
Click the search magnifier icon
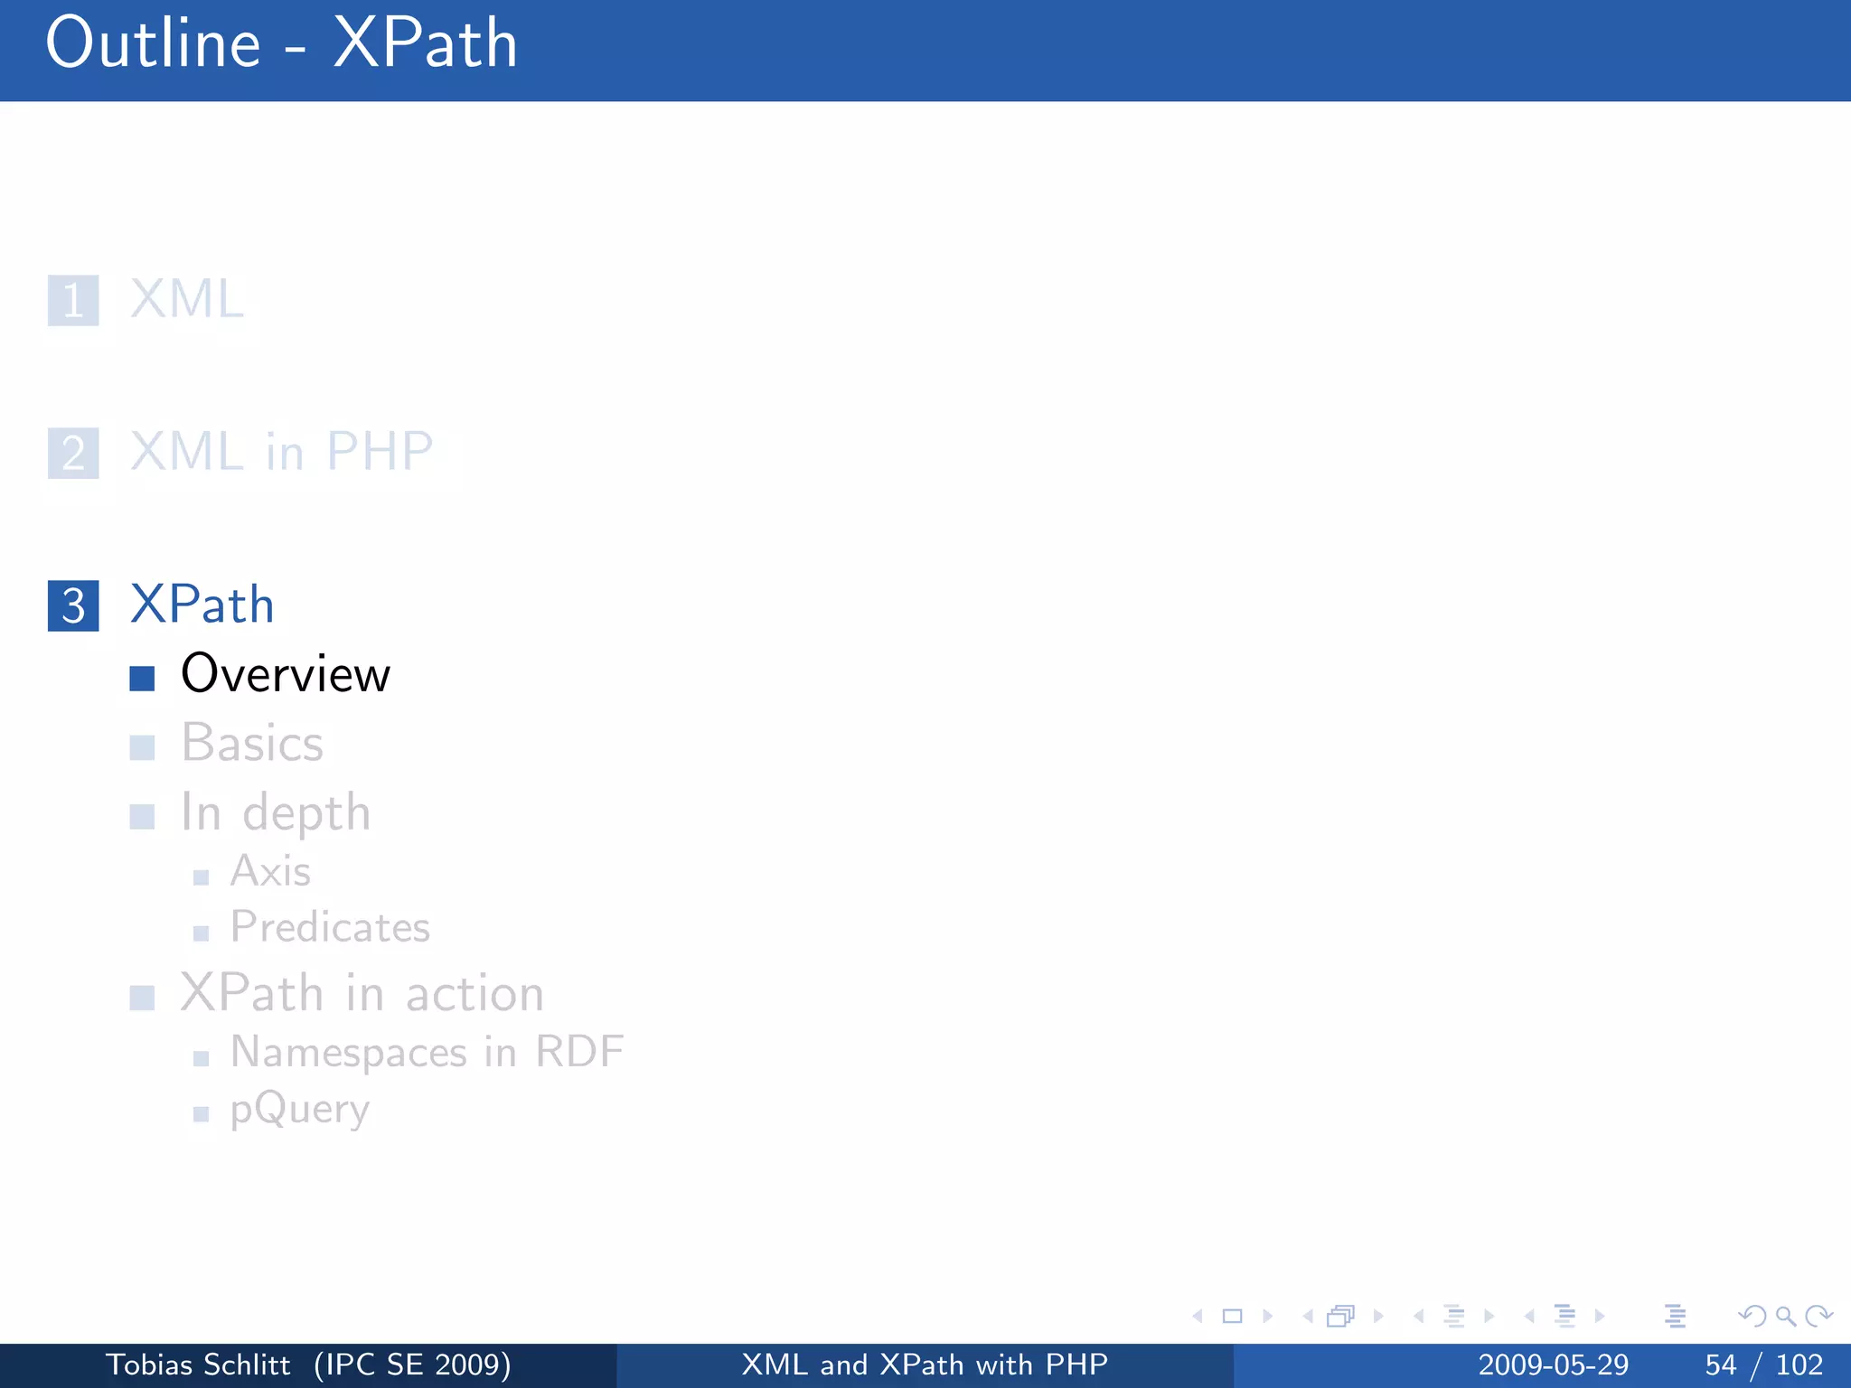1785,1317
